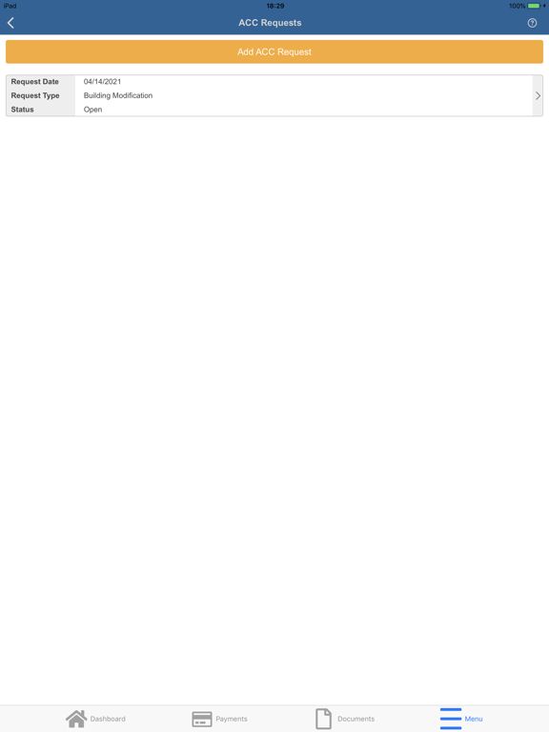Select the 04/14/2021 request date value
The image size is (549, 732).
[x=102, y=82]
